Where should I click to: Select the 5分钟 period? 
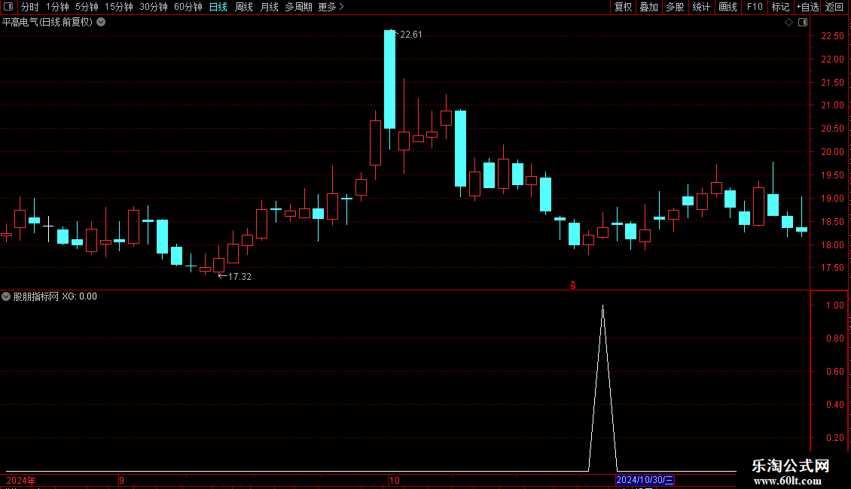pyautogui.click(x=87, y=7)
